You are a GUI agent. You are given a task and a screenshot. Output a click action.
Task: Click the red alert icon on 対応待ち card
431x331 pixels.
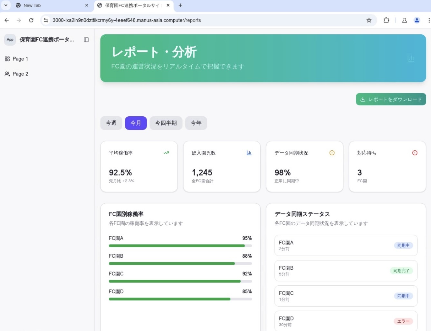pyautogui.click(x=415, y=153)
